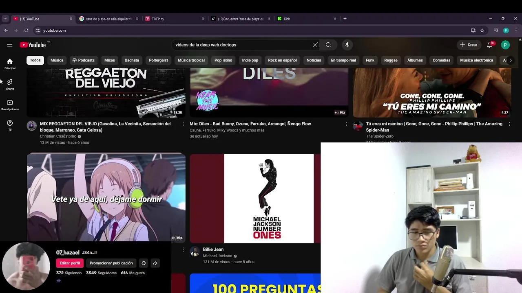Filter by the Música tropical chip
The image size is (522, 293).
point(191,60)
